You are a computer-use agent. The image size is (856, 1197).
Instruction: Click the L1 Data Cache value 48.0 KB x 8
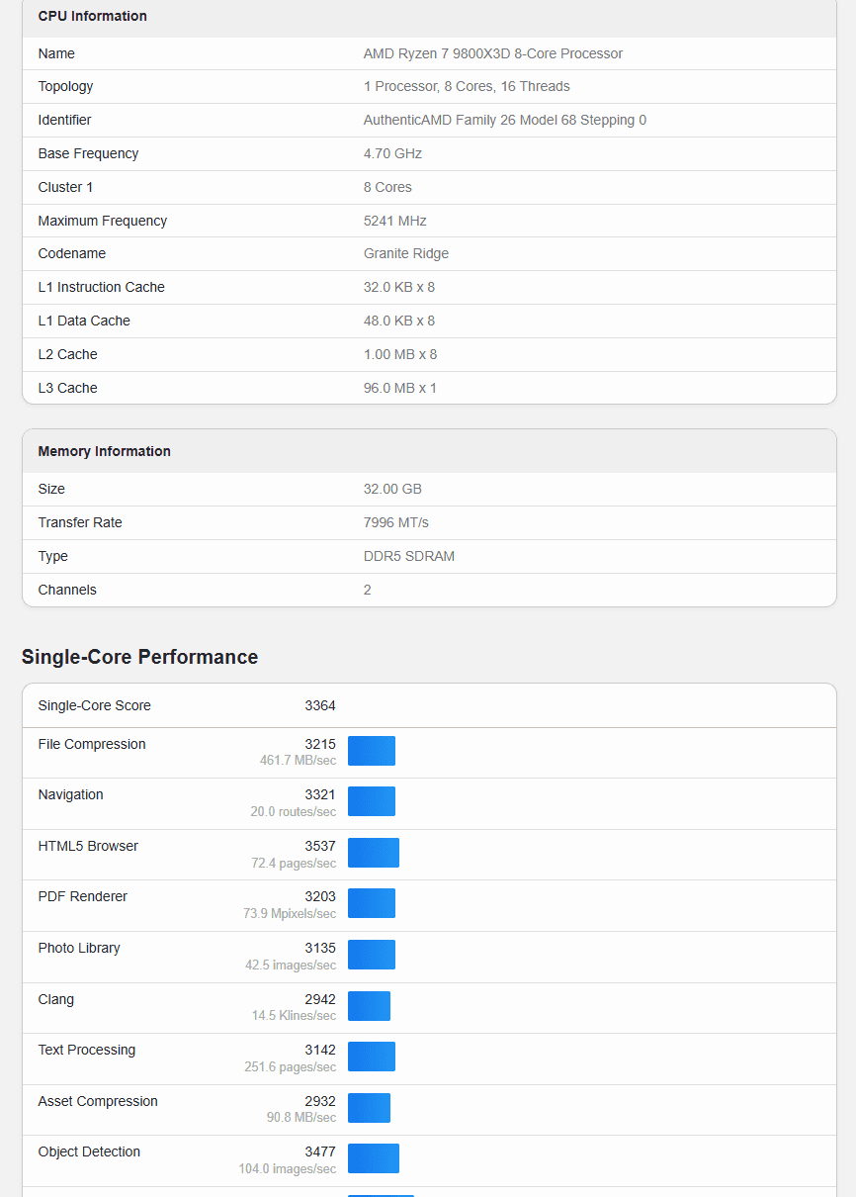pos(399,321)
